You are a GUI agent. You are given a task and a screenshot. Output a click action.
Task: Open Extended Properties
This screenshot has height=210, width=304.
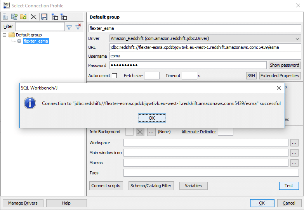280,76
